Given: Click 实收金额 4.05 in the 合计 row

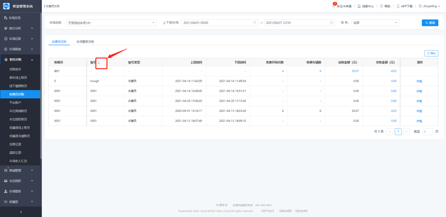Looking at the screenshot, I should 394,71.
